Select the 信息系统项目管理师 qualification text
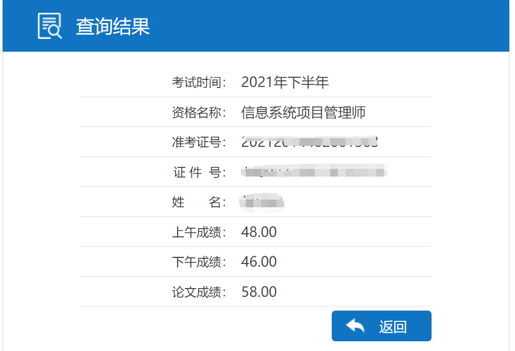This screenshot has width=515, height=351. click(x=303, y=113)
